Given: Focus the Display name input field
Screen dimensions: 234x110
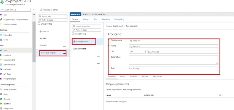Looking at the screenshot, I should click(173, 41).
